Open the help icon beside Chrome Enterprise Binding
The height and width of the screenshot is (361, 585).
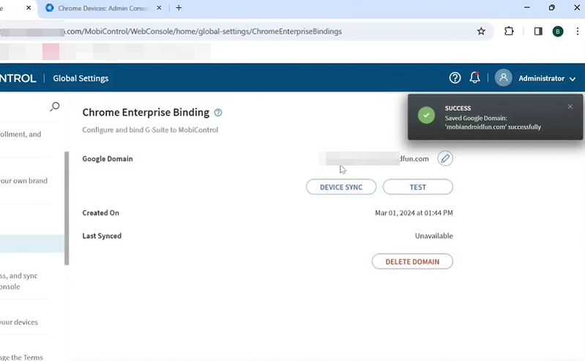coord(218,113)
